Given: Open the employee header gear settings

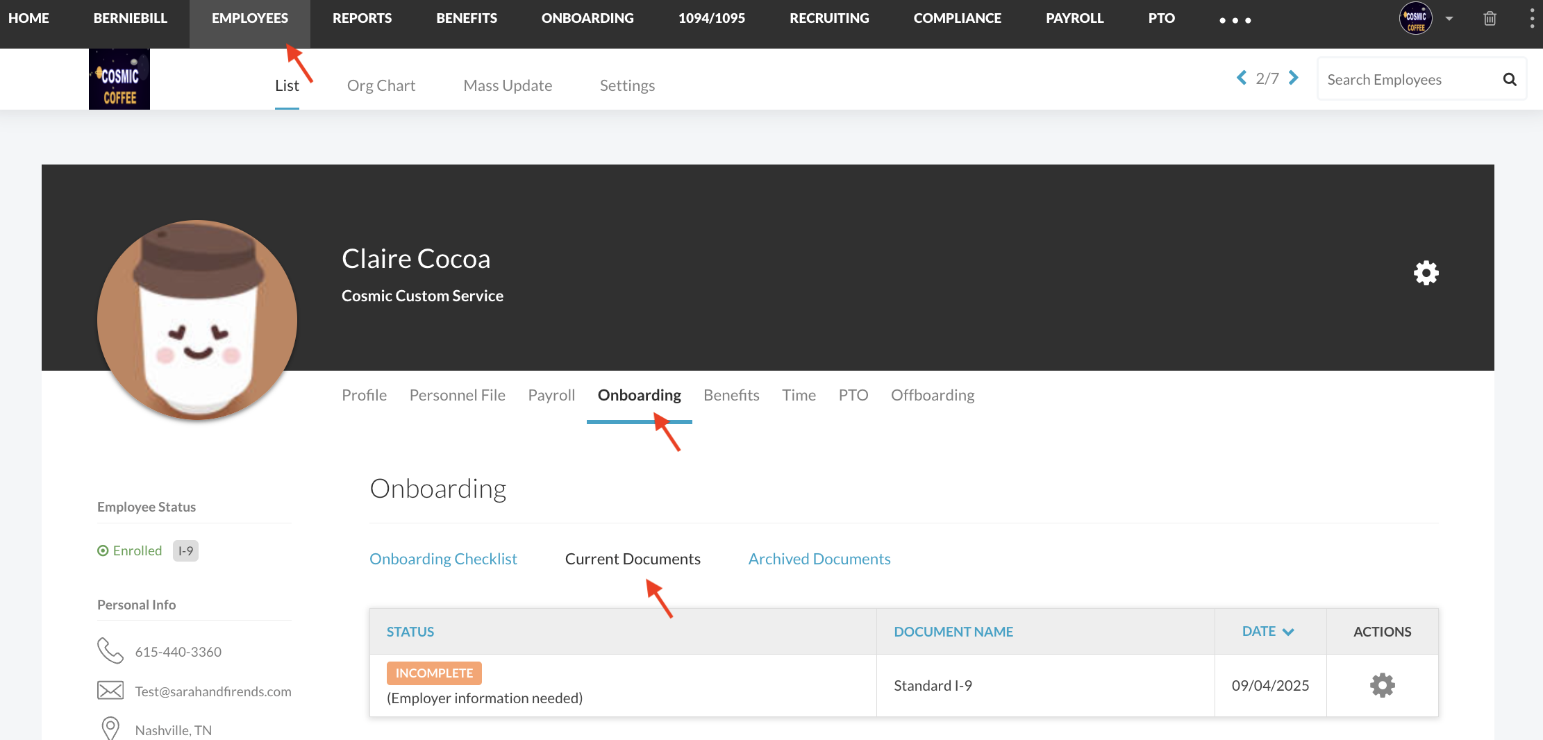Looking at the screenshot, I should point(1426,273).
